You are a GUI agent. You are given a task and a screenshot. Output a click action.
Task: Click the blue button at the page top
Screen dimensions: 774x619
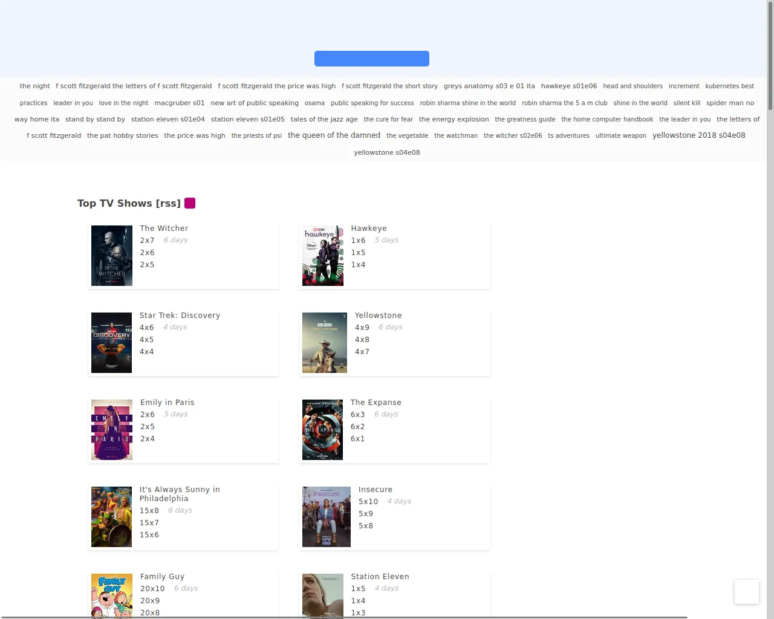pyautogui.click(x=372, y=59)
